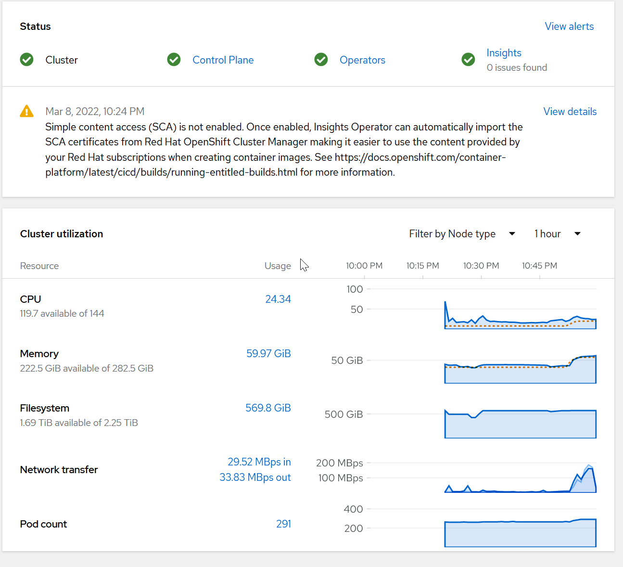The height and width of the screenshot is (567, 623).
Task: Click the Status card heading
Action: point(35,26)
